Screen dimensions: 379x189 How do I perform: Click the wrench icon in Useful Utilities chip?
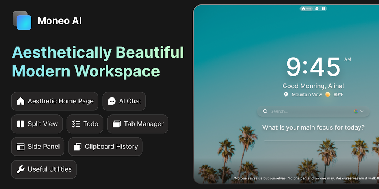coord(21,169)
